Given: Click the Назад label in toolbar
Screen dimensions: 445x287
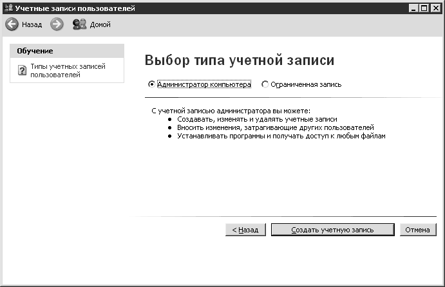Looking at the screenshot, I should (32, 24).
